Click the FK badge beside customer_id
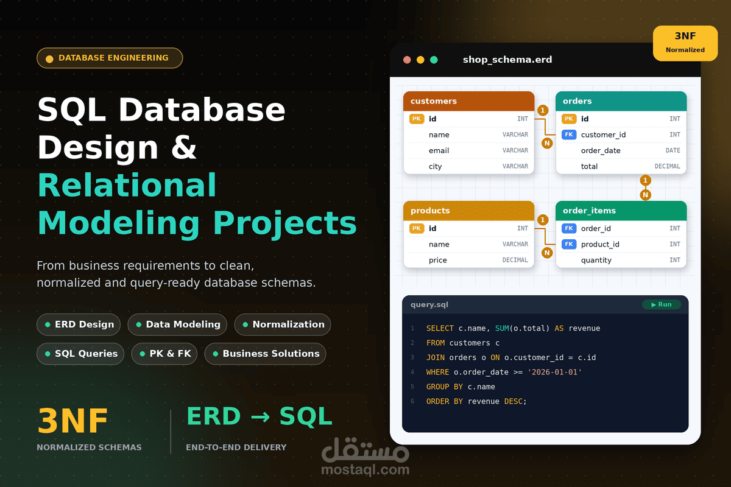This screenshot has width=731, height=487. coord(569,135)
